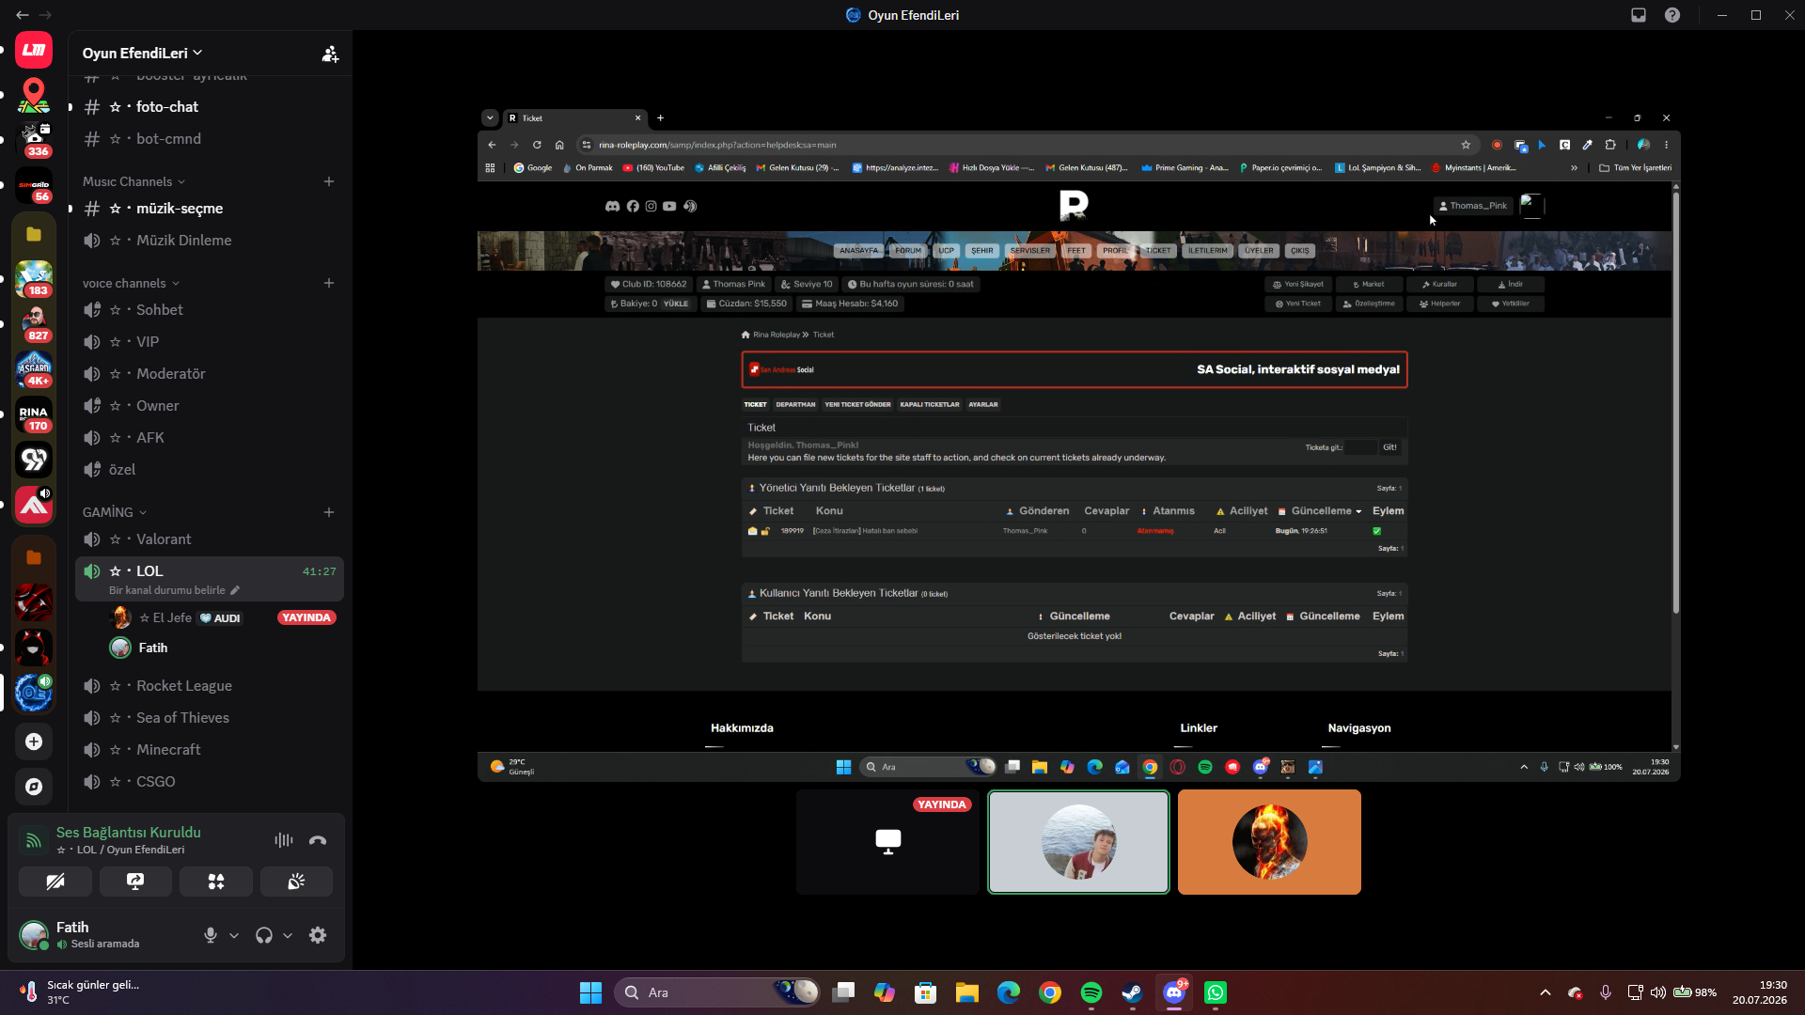Screen dimensions: 1805x1015
Task: Open the screen share button
Action: tap(135, 882)
